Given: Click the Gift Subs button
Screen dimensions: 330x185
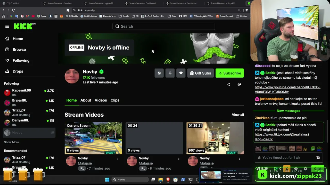Looking at the screenshot, I should coord(201,73).
